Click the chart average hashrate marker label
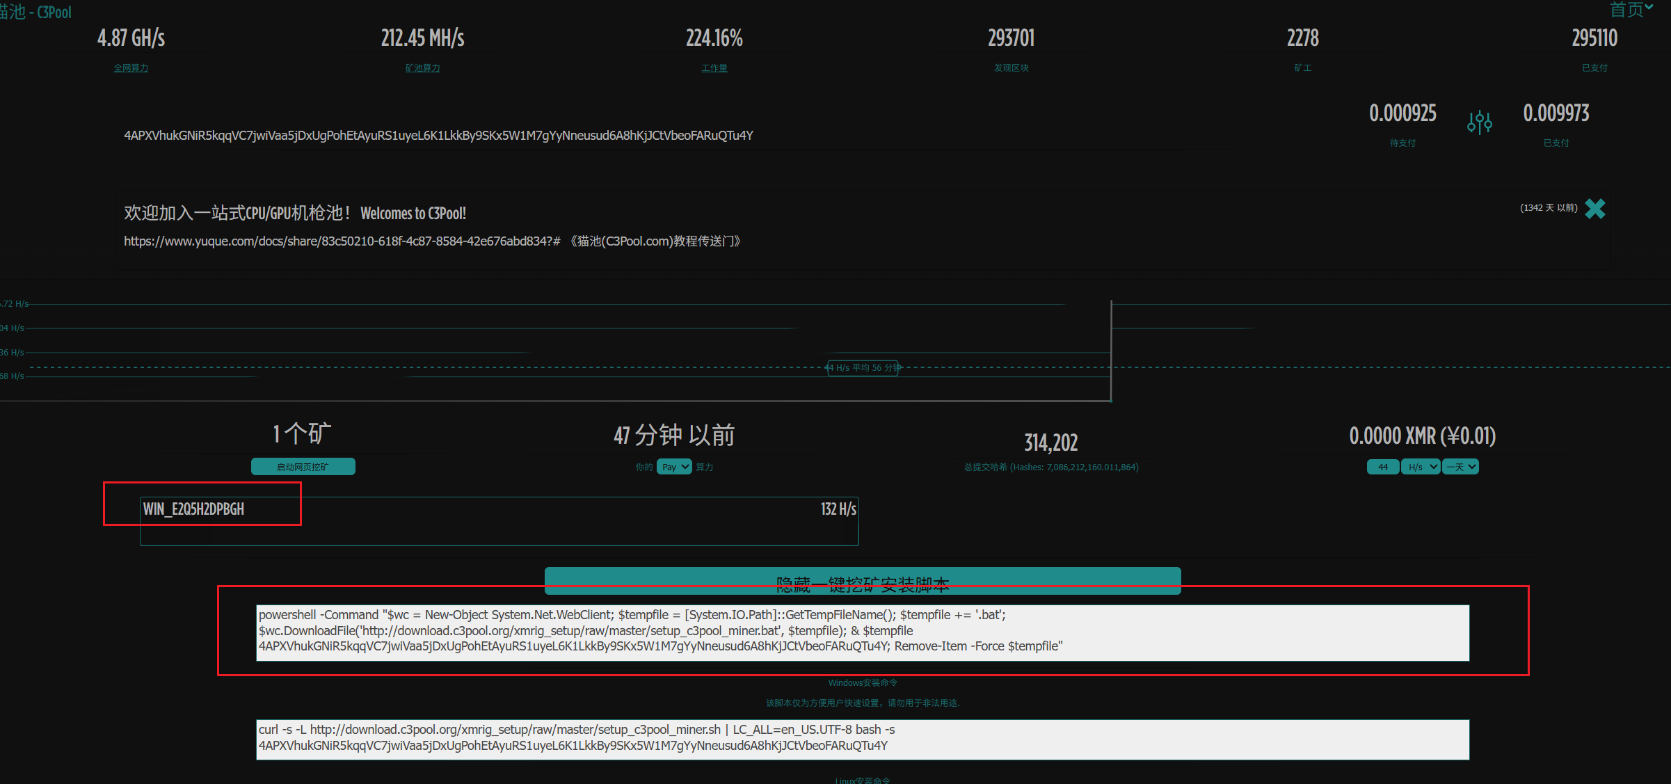 click(x=863, y=368)
